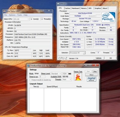This screenshot has height=117, width=120.
Task: Open the About button in IntelBurnTest
Action: point(91,75)
